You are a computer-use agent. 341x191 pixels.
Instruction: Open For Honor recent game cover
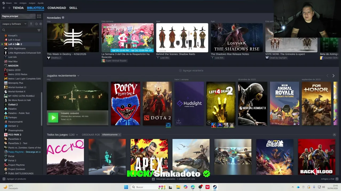click(x=316, y=103)
